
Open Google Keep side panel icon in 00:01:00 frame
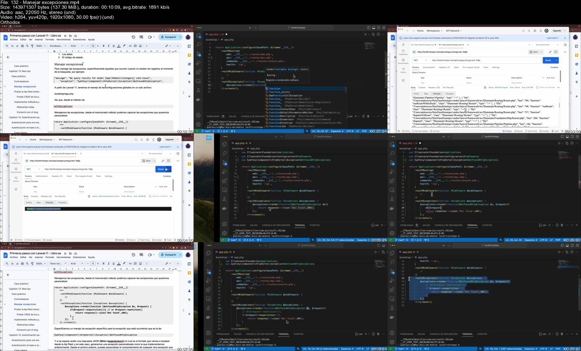(189, 55)
